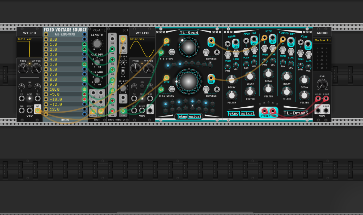Click the RGATE GATE output jack
This screenshot has width=363, height=215.
tap(101, 112)
